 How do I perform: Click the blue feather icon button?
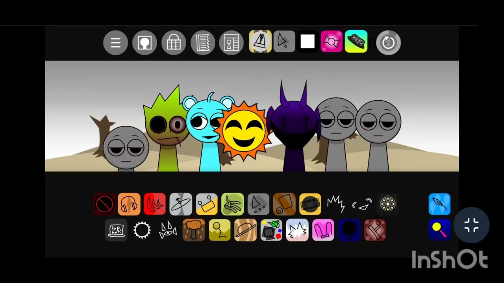[439, 204]
